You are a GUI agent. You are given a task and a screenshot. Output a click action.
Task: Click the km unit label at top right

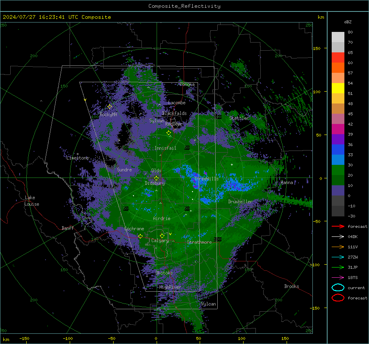pyautogui.click(x=321, y=17)
